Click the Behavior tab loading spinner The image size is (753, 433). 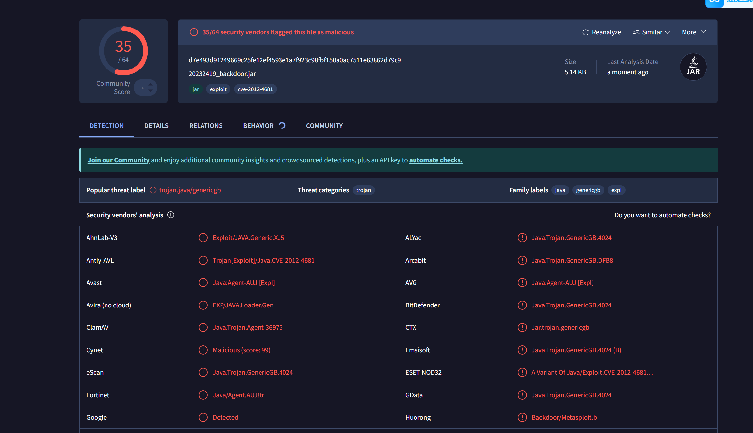tap(282, 126)
